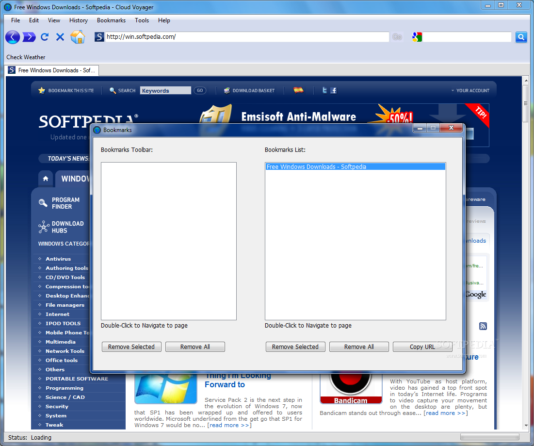Open the View menu

(x=54, y=20)
